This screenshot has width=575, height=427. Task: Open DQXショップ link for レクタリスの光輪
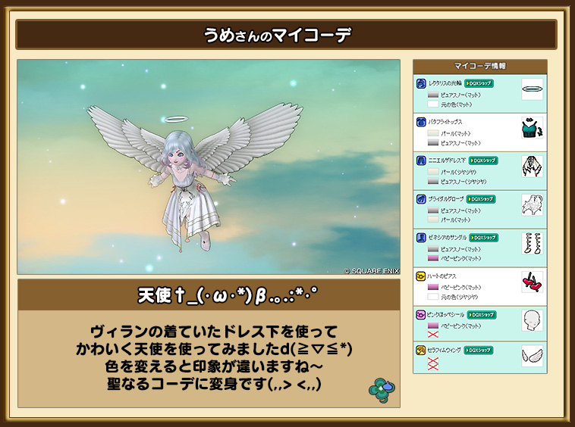tap(479, 83)
